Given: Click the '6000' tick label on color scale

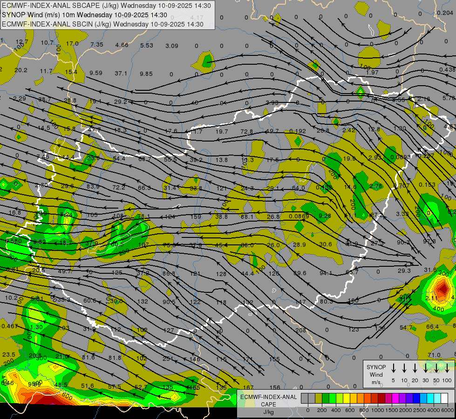Looking at the screenshot, I should 448,410.
